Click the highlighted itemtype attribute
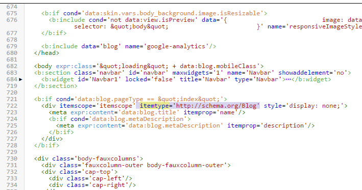 pos(155,106)
